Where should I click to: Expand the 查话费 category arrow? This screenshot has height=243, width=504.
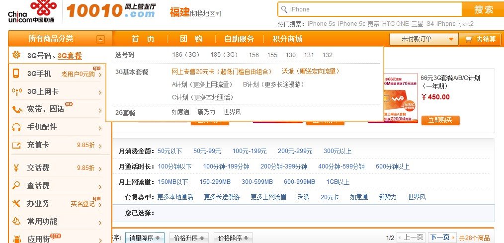[x=100, y=187]
